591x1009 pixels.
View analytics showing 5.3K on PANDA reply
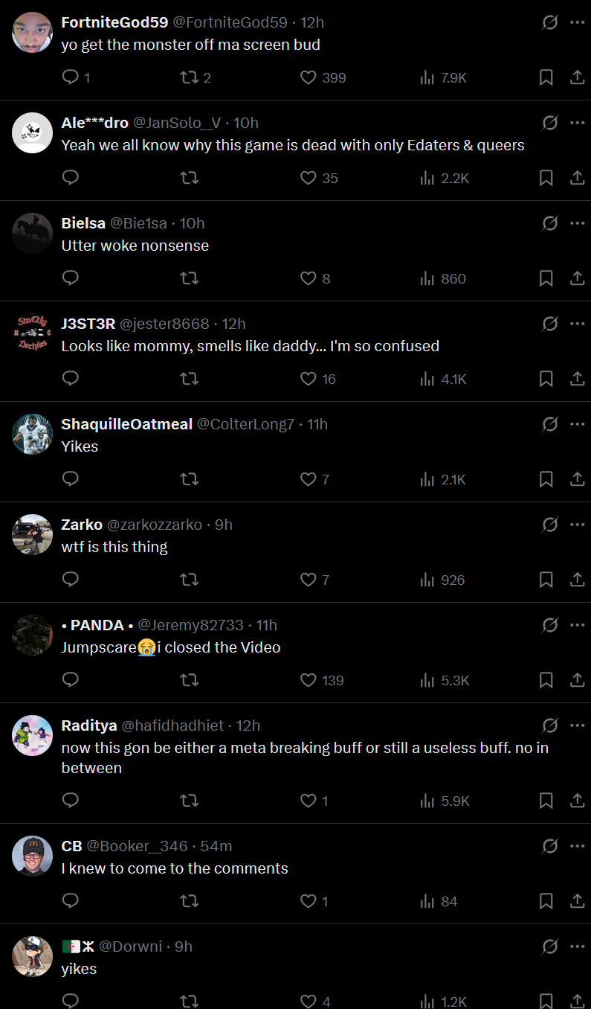click(x=445, y=680)
